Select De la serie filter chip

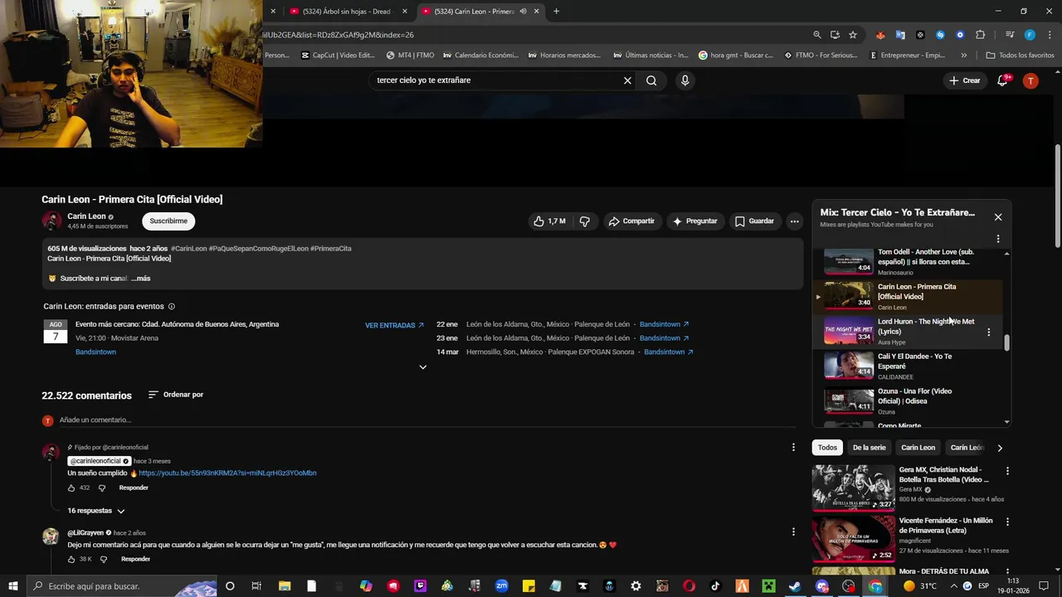pos(869,448)
